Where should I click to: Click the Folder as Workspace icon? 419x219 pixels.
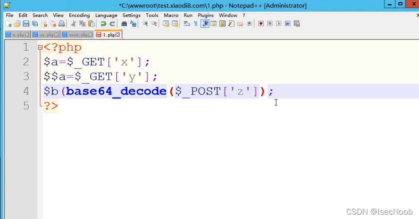click(x=240, y=24)
